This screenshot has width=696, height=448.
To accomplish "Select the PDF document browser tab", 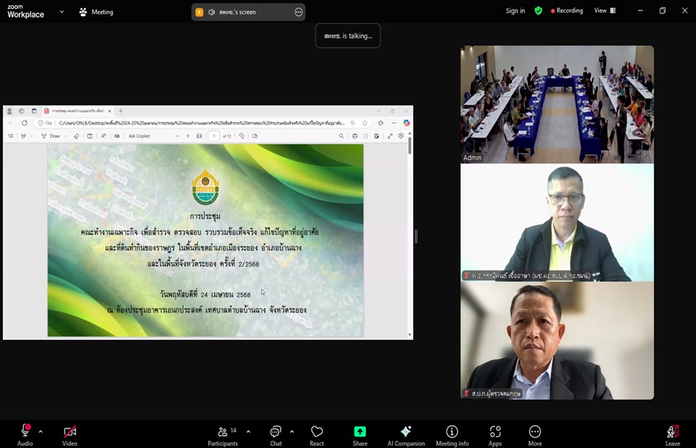I will tap(78, 111).
